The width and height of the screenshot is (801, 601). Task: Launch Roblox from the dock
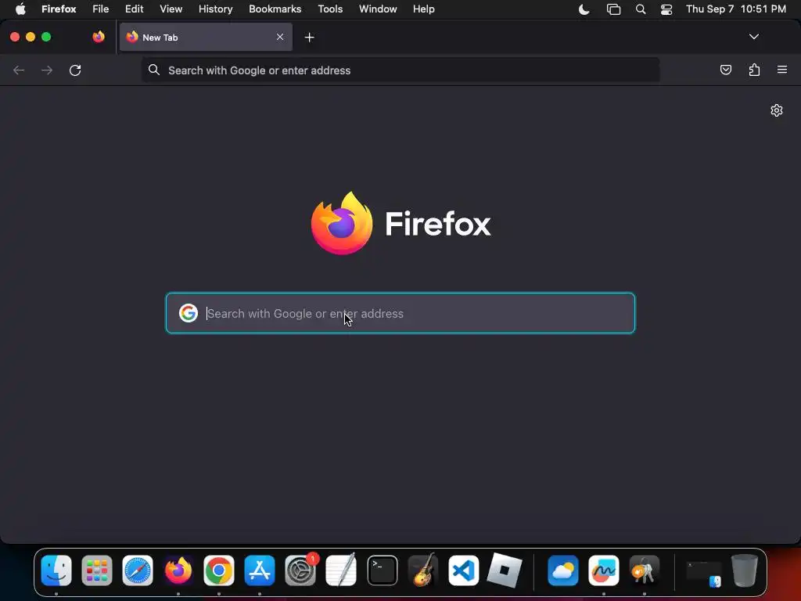pos(505,570)
